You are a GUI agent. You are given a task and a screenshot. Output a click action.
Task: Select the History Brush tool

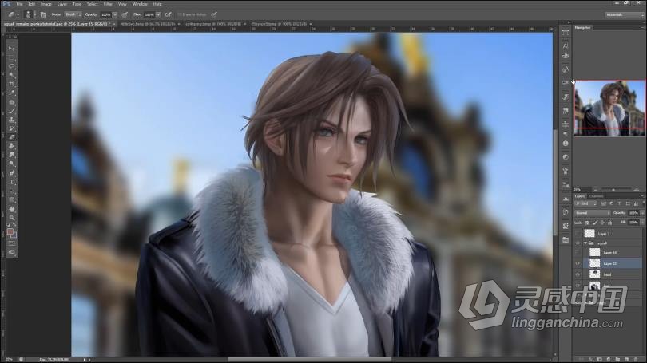click(11, 128)
